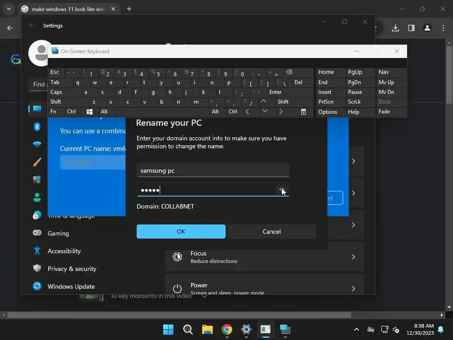Open Apps icon in Settings sidebar
The width and height of the screenshot is (453, 340).
pyautogui.click(x=37, y=180)
